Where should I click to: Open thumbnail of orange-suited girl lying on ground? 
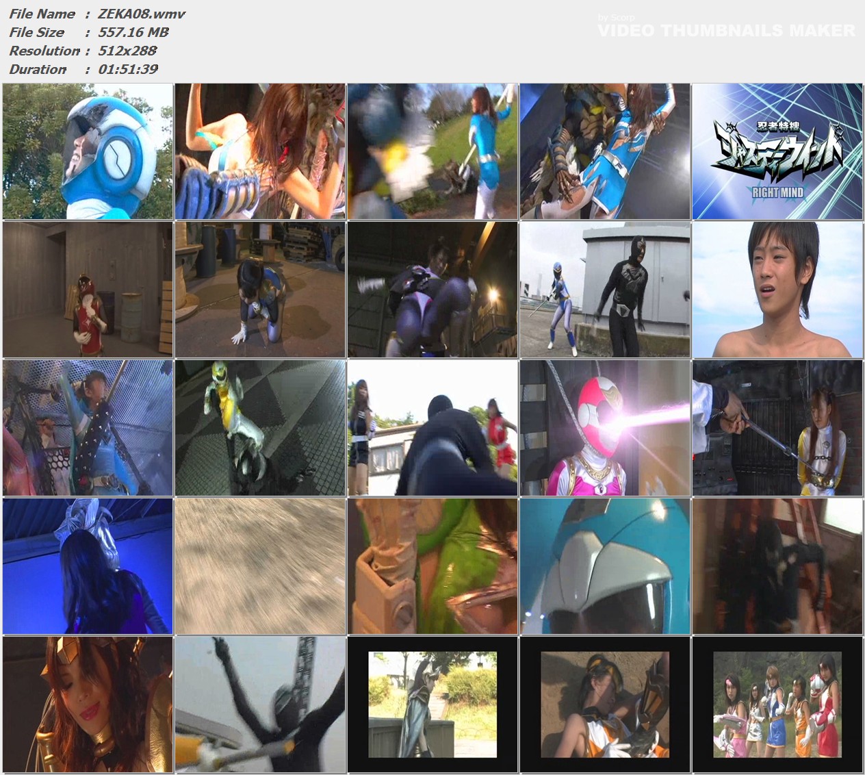pyautogui.click(x=605, y=704)
